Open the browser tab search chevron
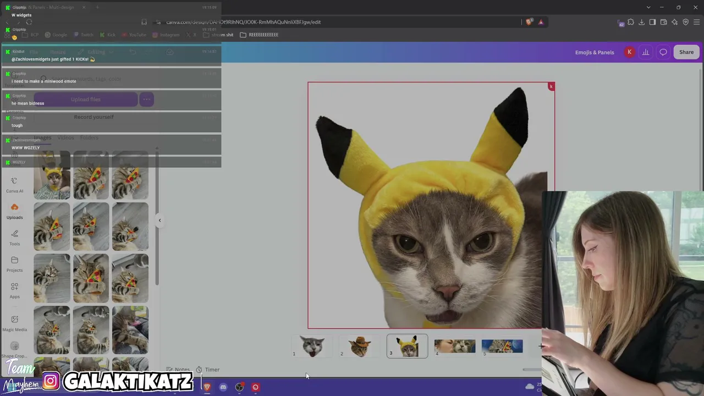 pyautogui.click(x=648, y=7)
